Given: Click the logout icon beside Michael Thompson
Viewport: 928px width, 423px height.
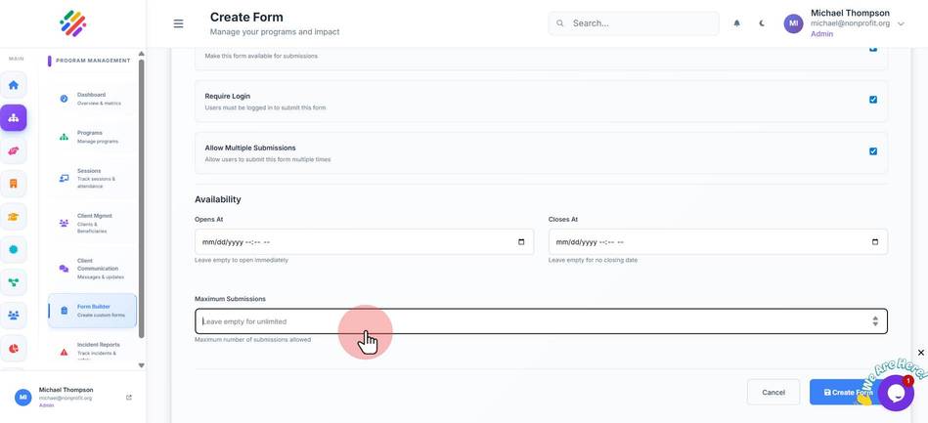Looking at the screenshot, I should pos(129,398).
